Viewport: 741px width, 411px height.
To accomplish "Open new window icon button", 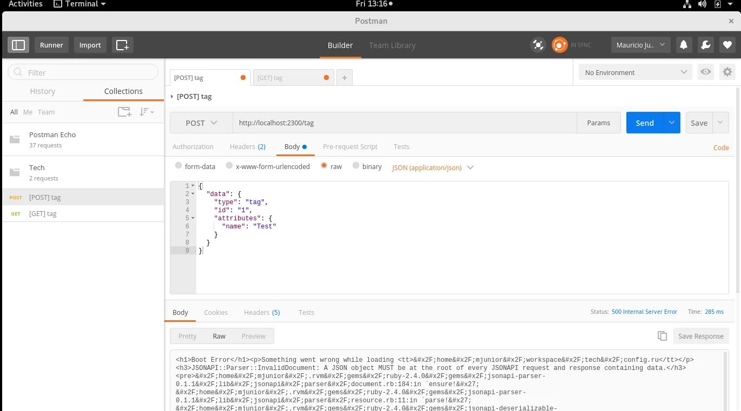I will point(123,45).
